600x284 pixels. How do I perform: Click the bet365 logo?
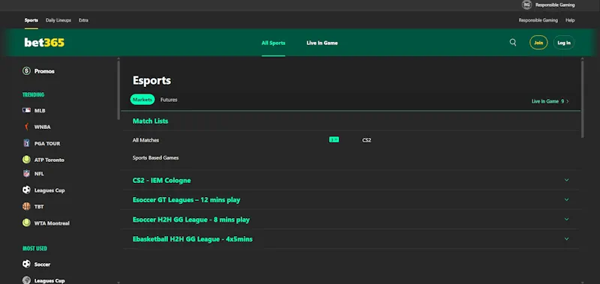pos(44,43)
